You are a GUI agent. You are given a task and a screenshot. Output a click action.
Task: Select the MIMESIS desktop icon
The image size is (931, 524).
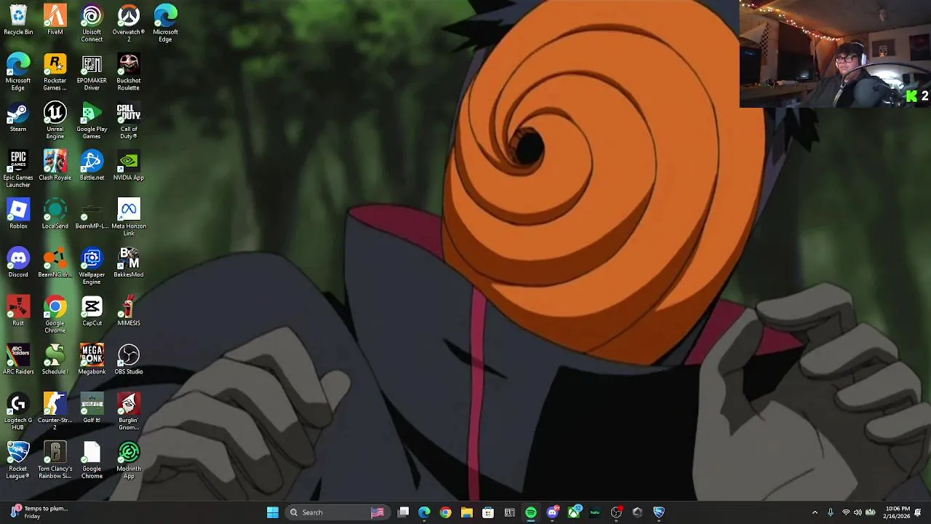pos(129,311)
